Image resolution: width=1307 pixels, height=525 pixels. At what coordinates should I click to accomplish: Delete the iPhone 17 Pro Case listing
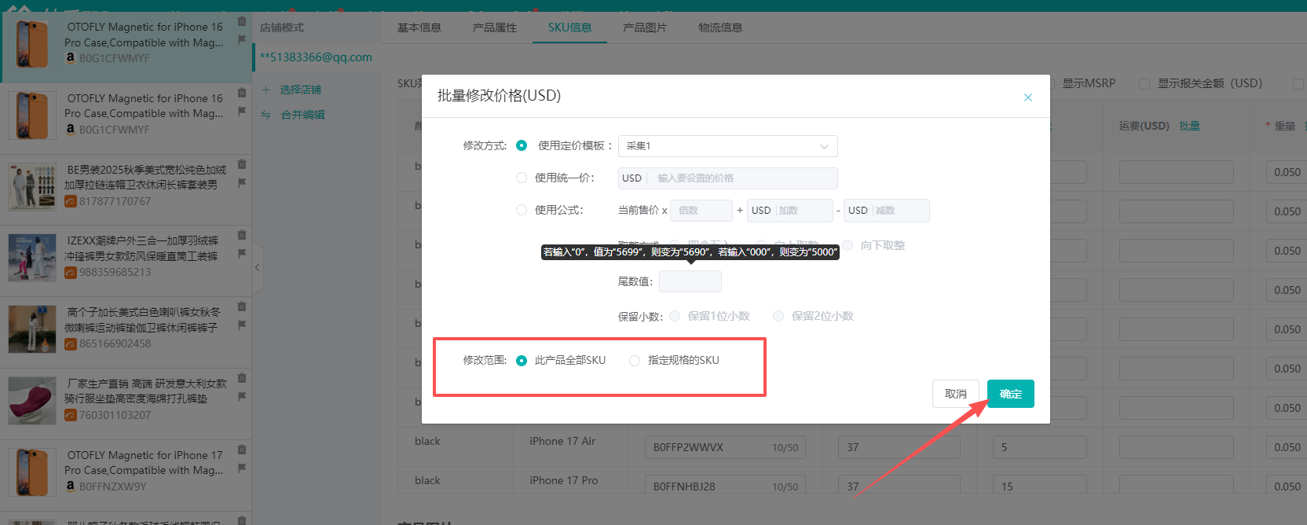point(242,450)
